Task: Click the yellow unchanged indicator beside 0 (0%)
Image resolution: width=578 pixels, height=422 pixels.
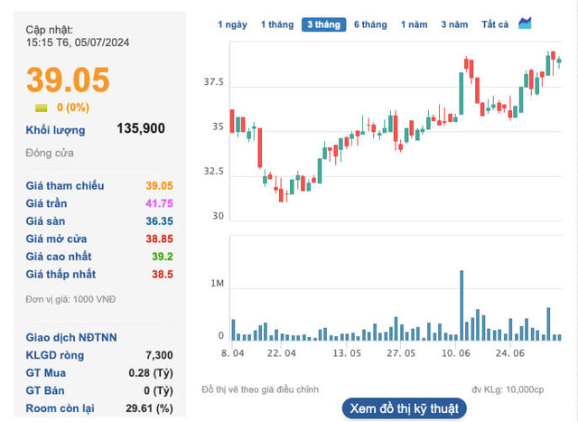Action: click(x=41, y=108)
